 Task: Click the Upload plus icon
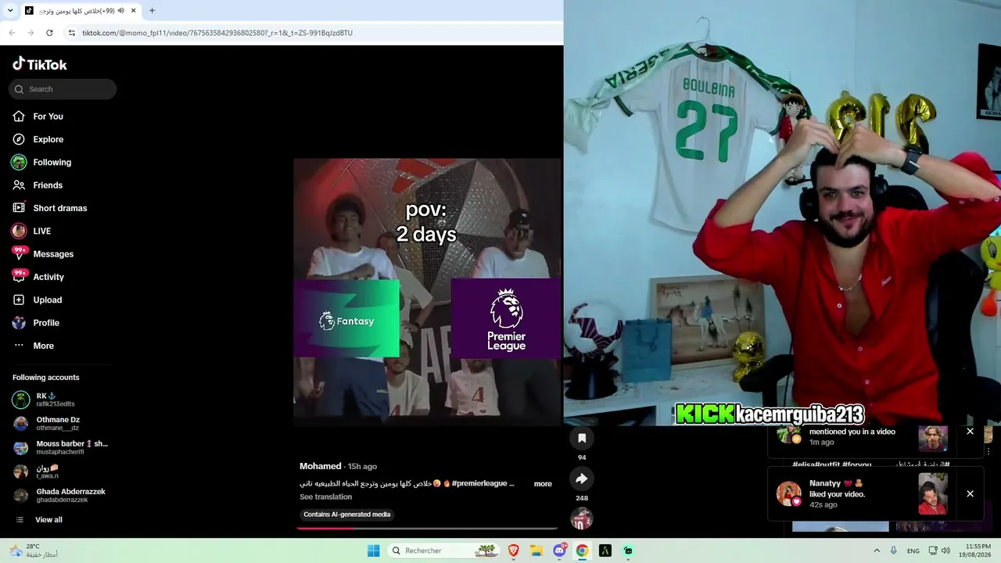19,300
